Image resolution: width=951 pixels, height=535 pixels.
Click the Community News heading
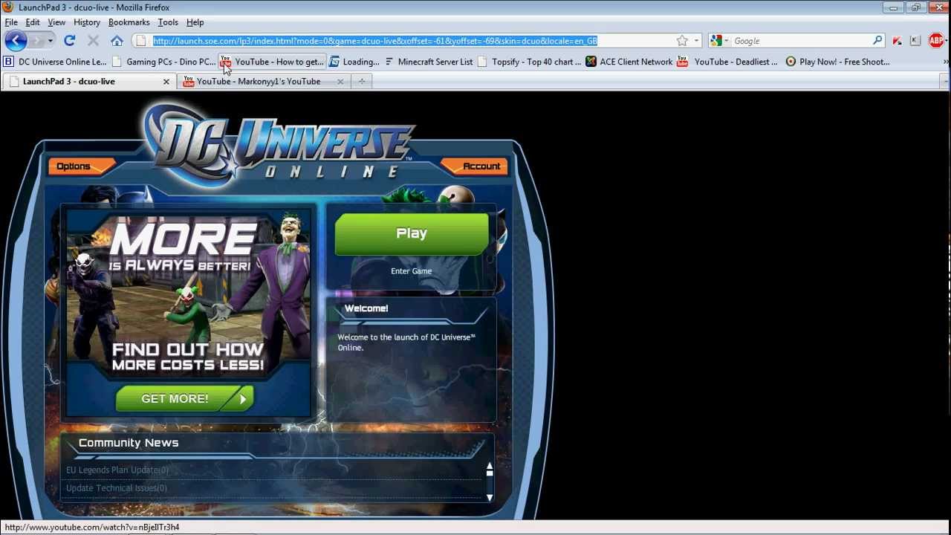click(x=129, y=443)
